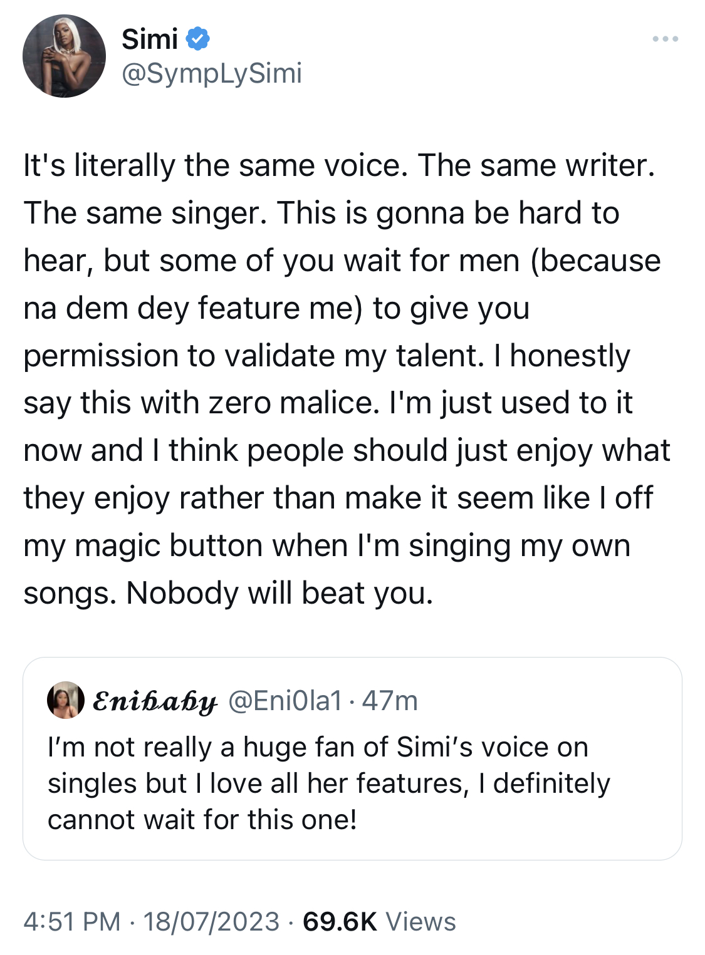The image size is (705, 955).
Task: View the 69.6K view count
Action: coord(340,922)
